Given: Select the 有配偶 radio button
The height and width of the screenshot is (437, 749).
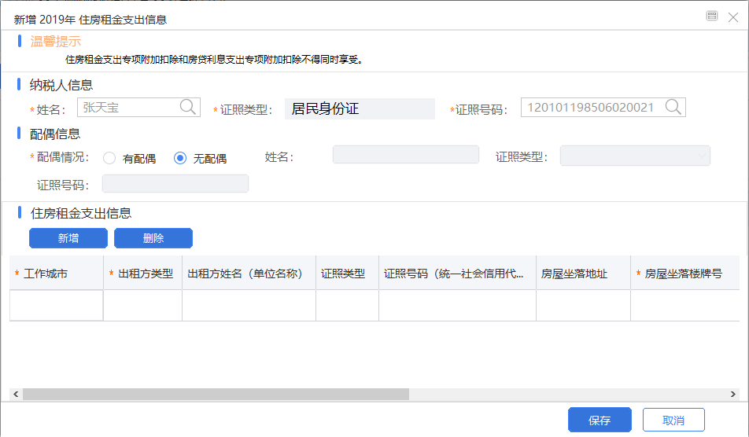Looking at the screenshot, I should pyautogui.click(x=109, y=158).
